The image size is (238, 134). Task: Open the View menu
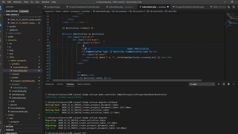click(x=26, y=2)
